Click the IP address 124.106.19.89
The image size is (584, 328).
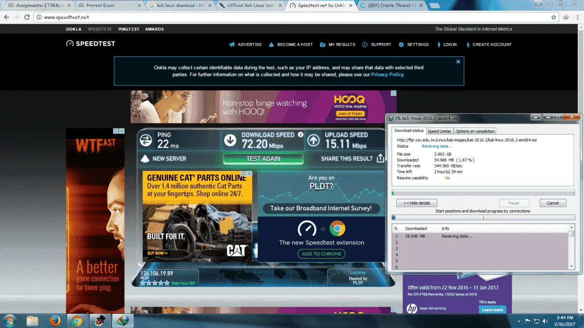(157, 274)
